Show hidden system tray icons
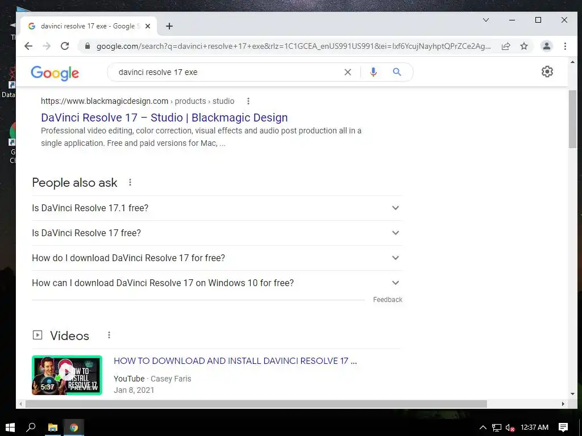Image resolution: width=582 pixels, height=436 pixels. pos(483,427)
